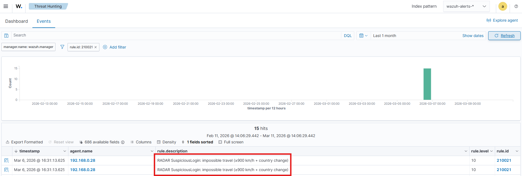
Task: Click the rule.id: 210021 filter pill label
Action: coord(81,47)
